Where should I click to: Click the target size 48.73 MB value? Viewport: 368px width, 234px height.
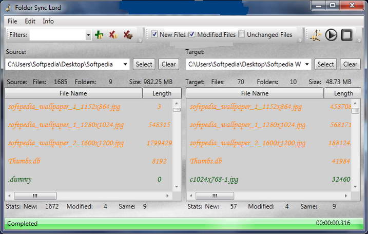(338, 82)
